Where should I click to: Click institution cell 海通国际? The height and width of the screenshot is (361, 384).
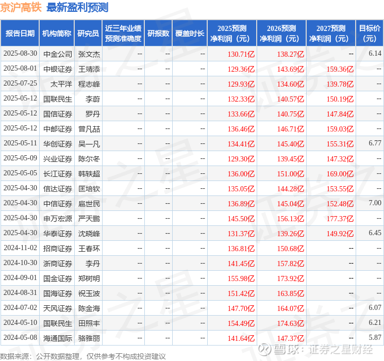(58, 338)
